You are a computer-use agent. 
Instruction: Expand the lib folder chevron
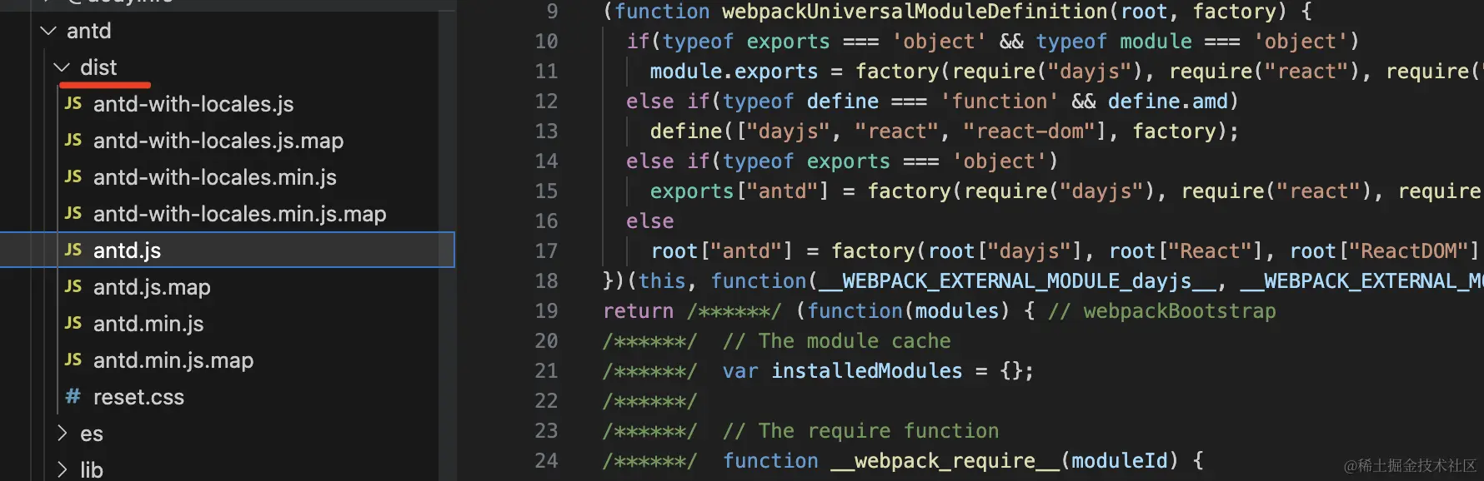coord(62,470)
